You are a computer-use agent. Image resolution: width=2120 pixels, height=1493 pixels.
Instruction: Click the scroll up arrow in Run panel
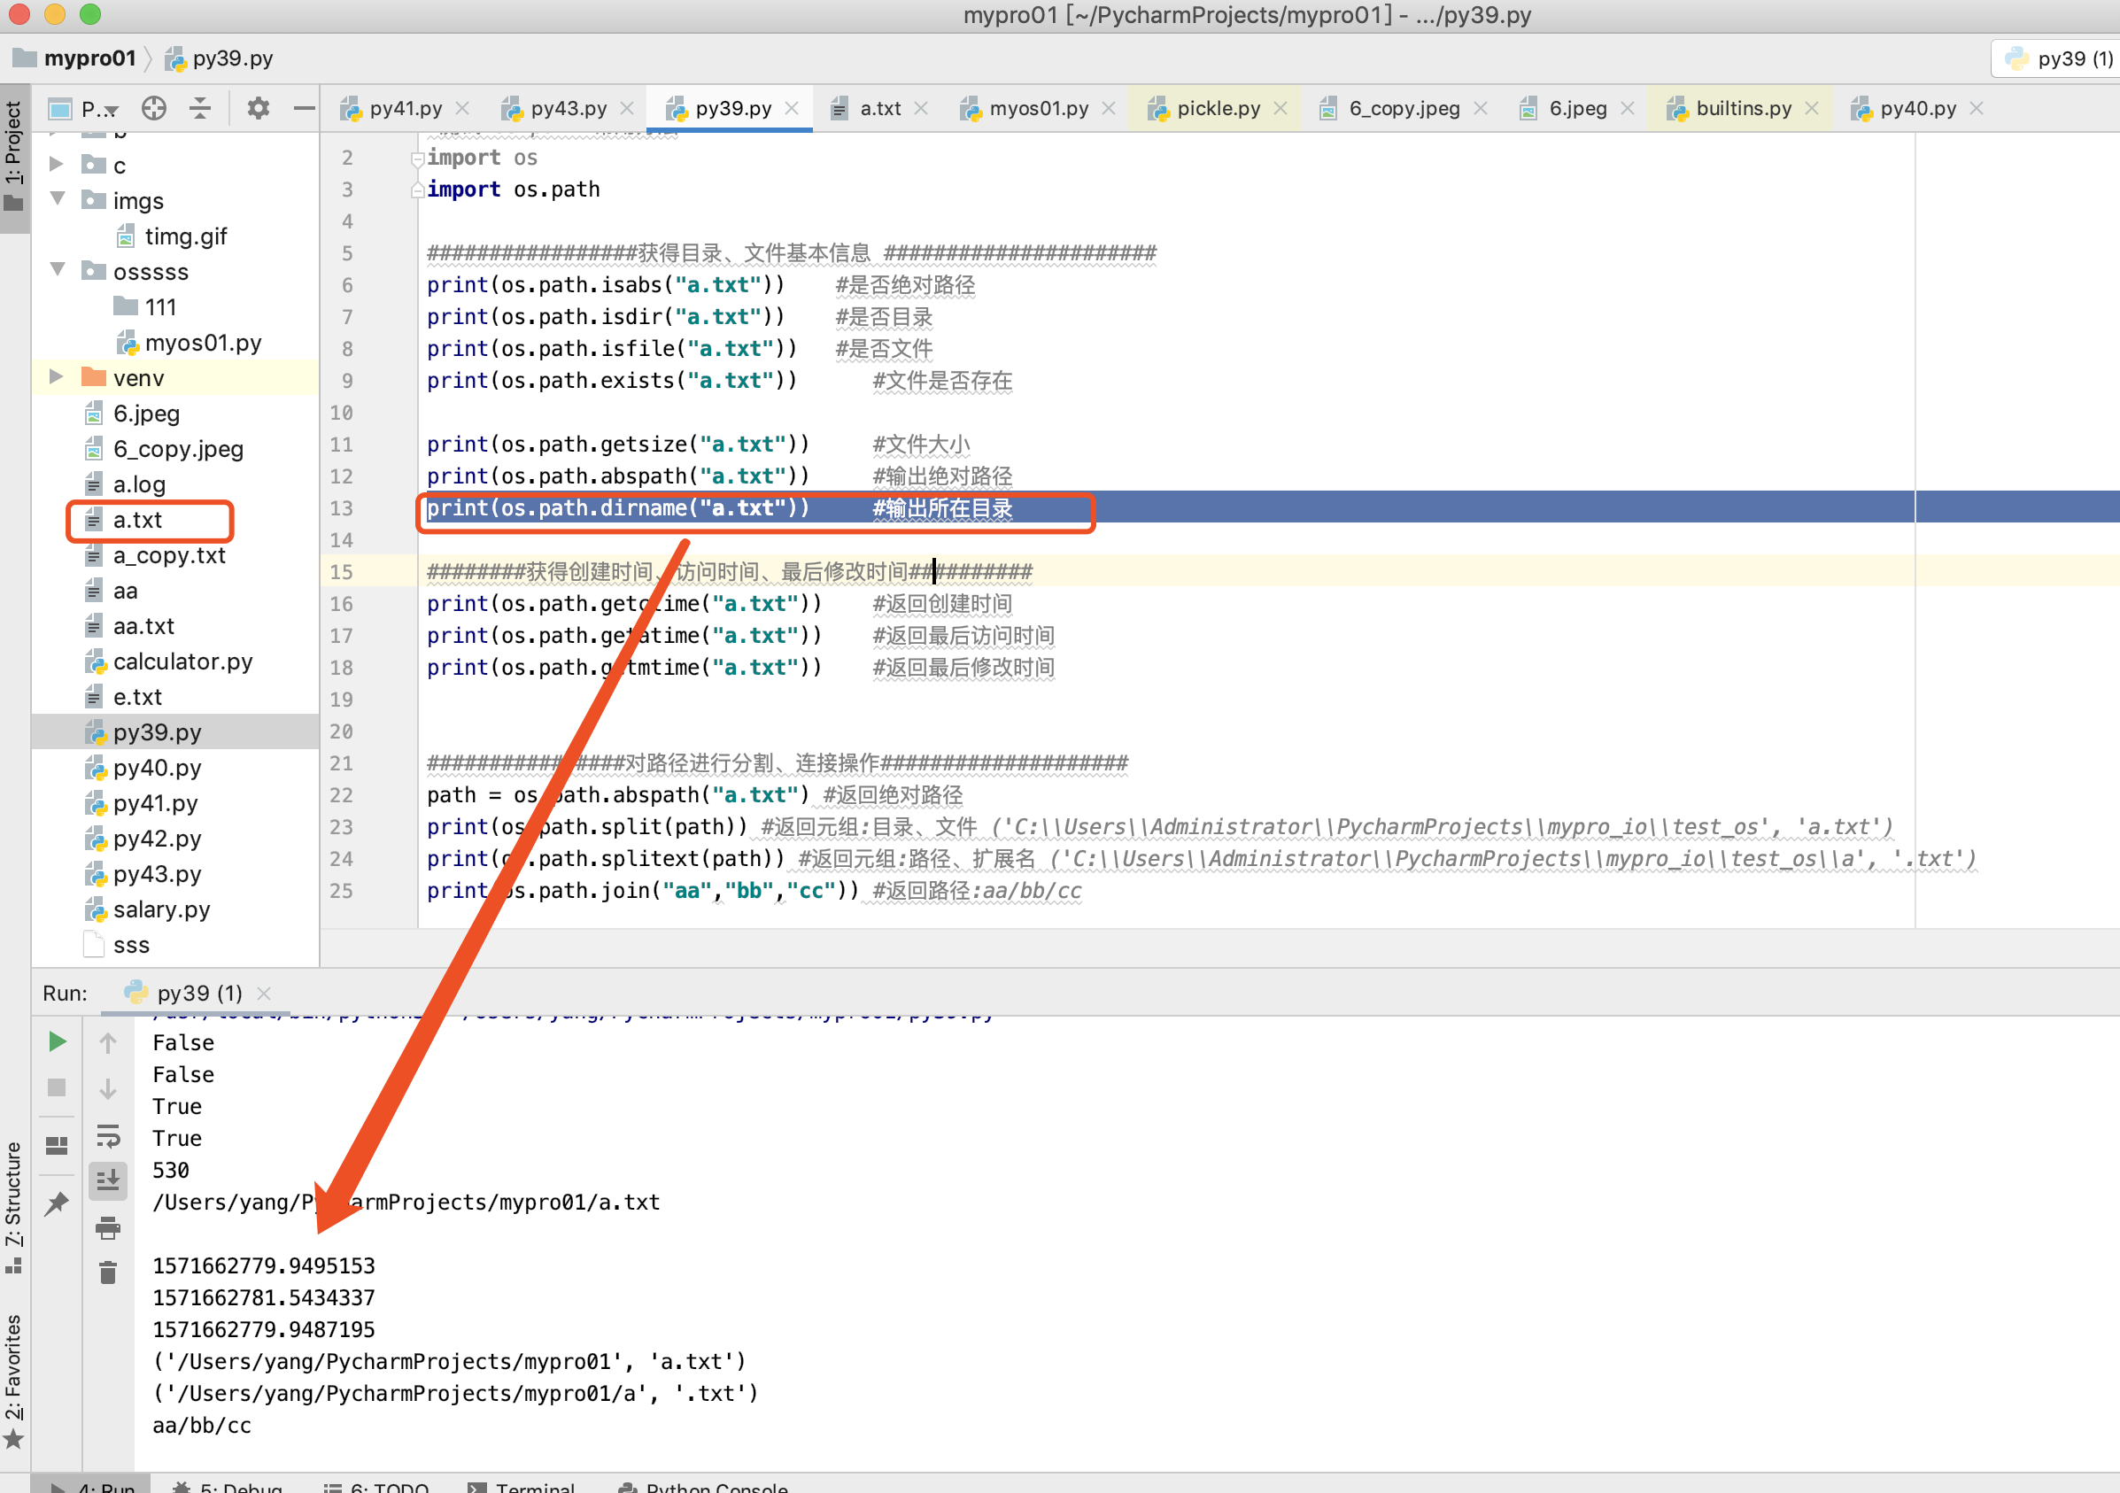(108, 1043)
